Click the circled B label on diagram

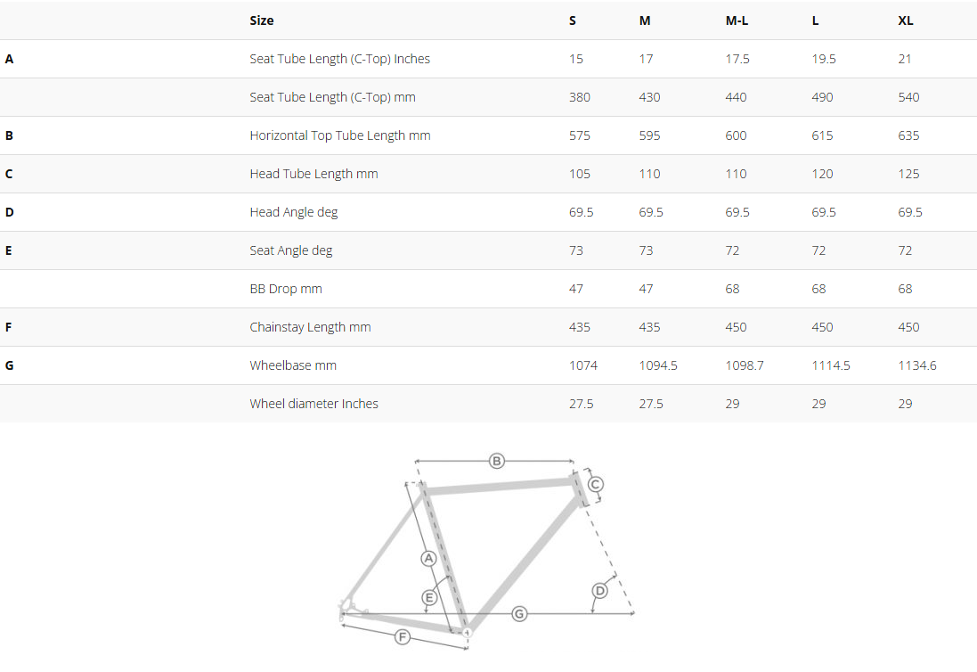pos(497,462)
